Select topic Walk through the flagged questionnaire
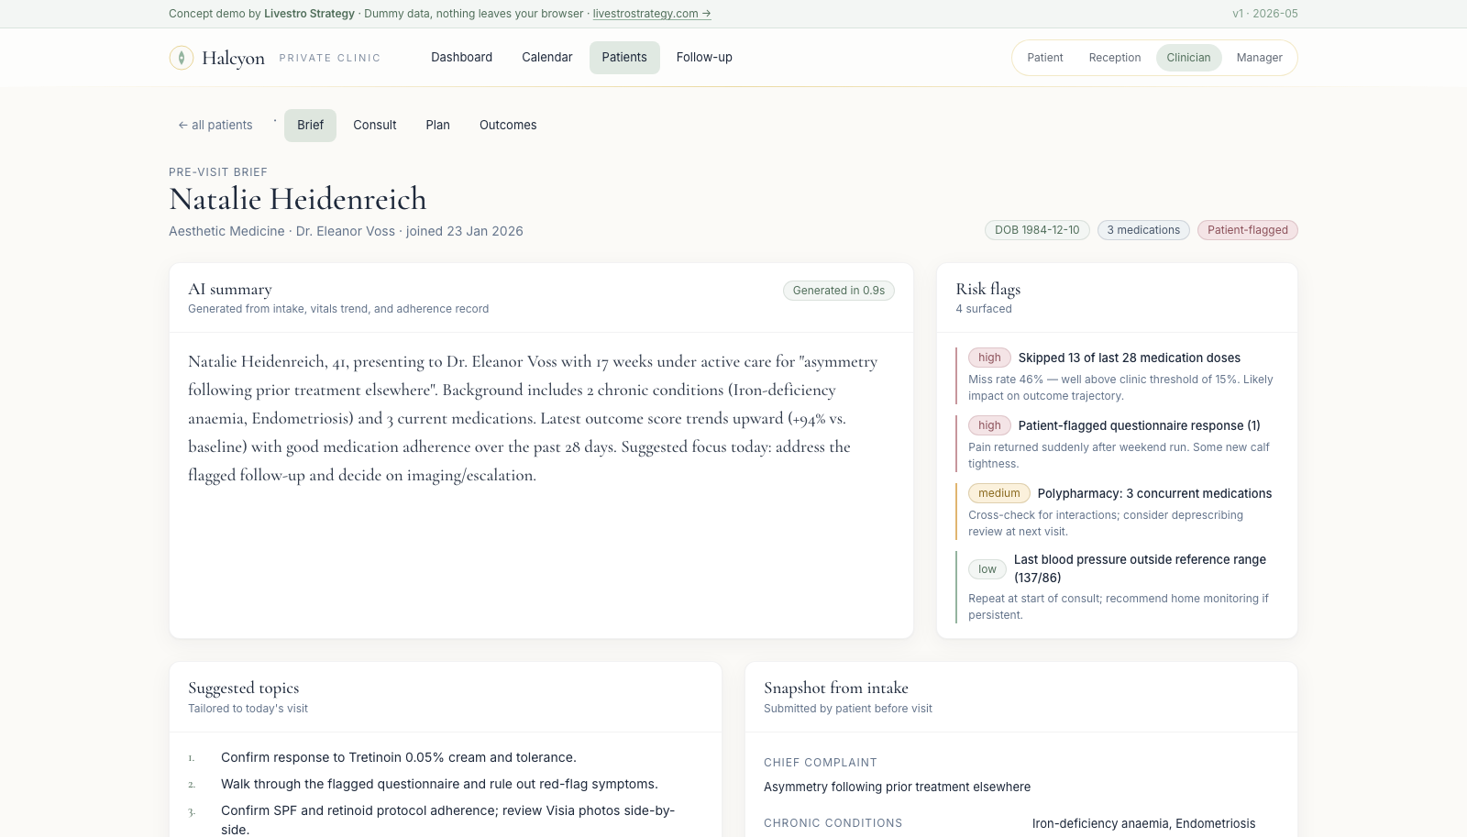1467x837 pixels. click(x=439, y=784)
